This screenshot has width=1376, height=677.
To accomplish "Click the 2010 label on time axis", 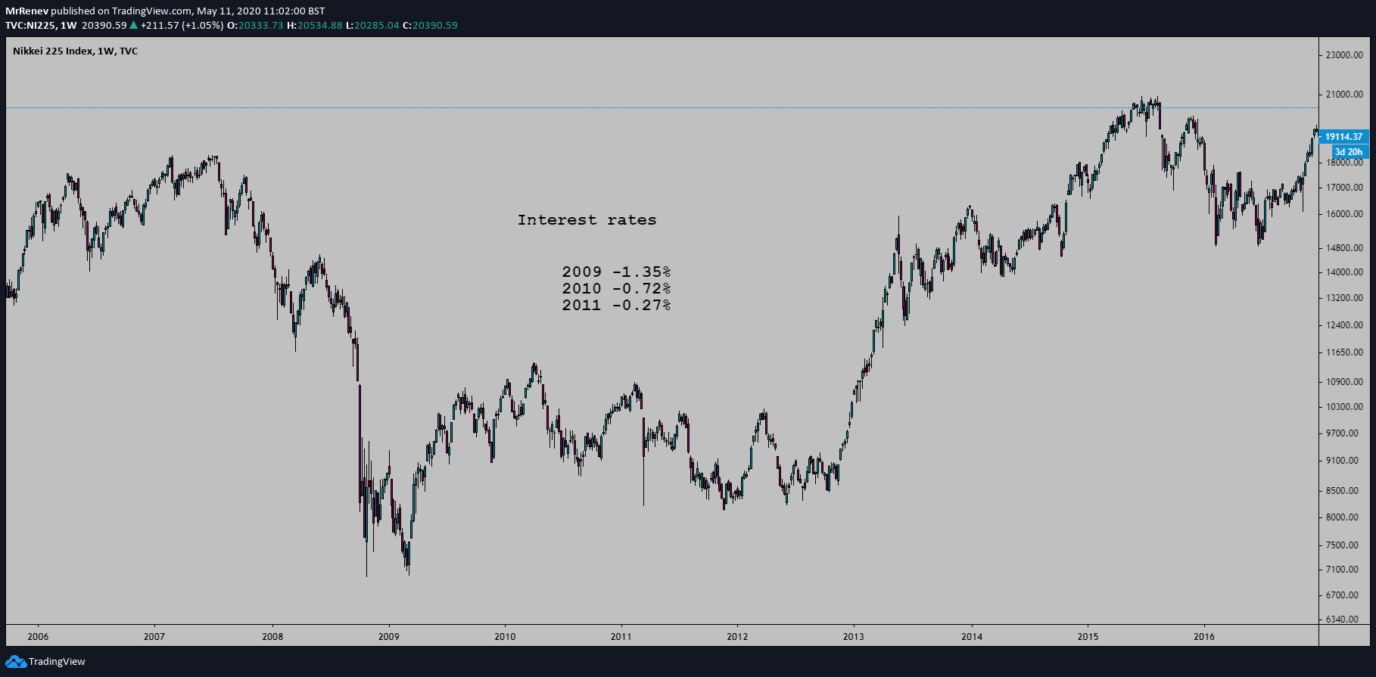I will pos(505,636).
